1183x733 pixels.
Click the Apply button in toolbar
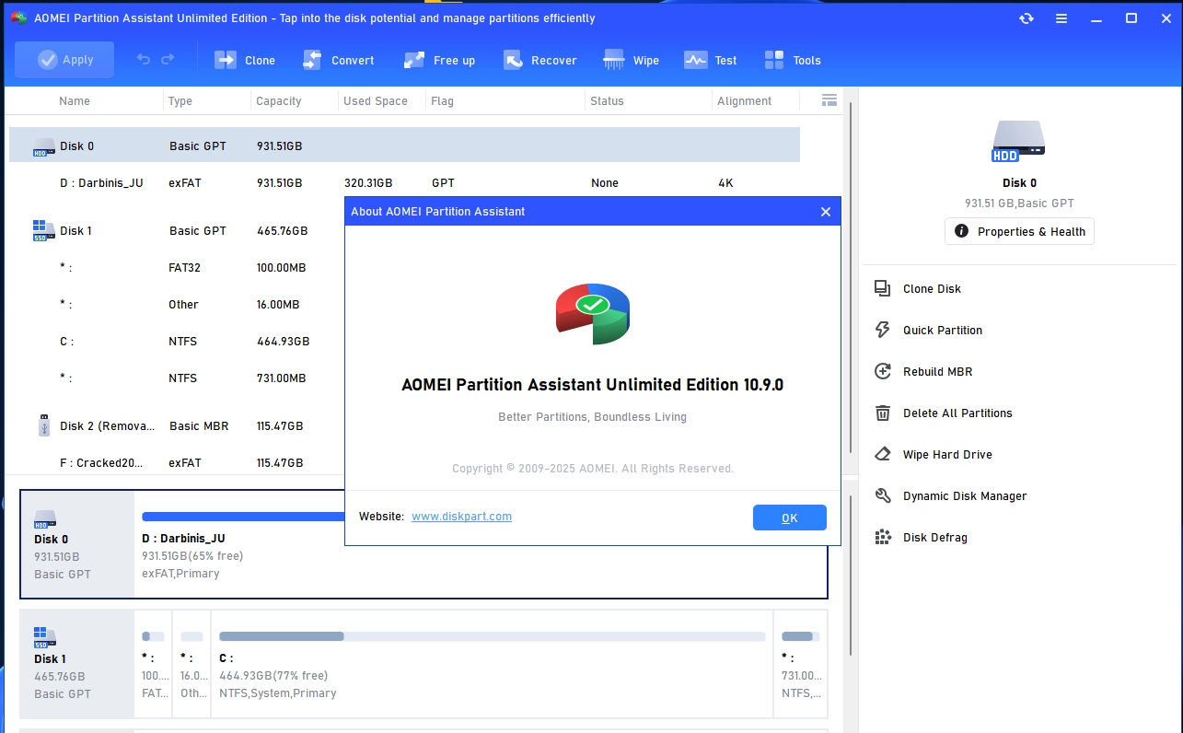coord(64,60)
